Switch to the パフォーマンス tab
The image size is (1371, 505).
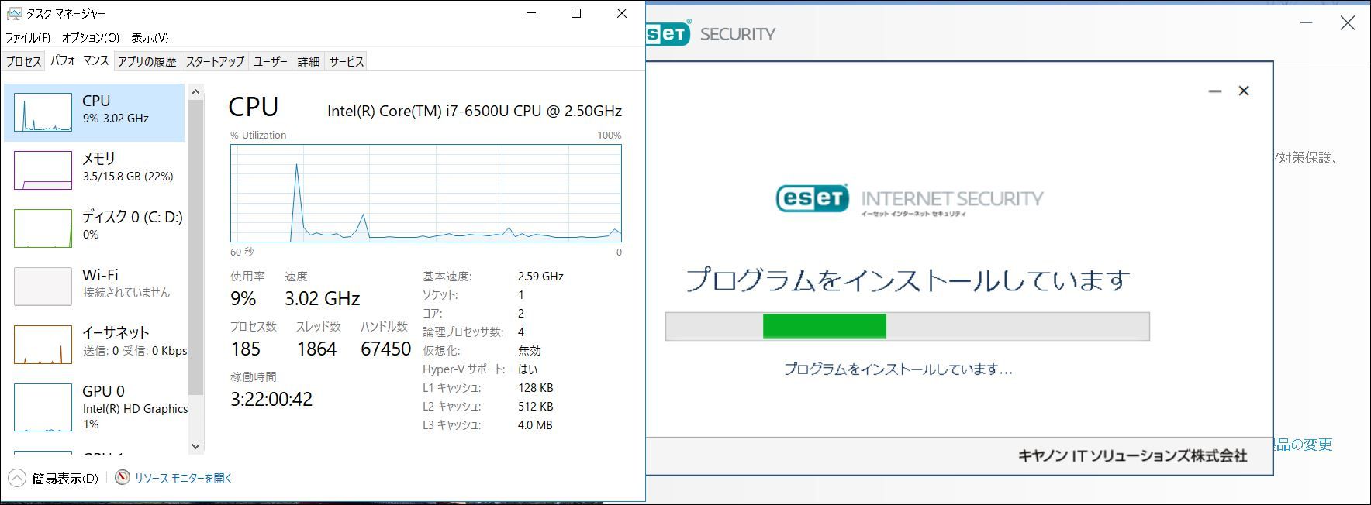click(x=80, y=60)
